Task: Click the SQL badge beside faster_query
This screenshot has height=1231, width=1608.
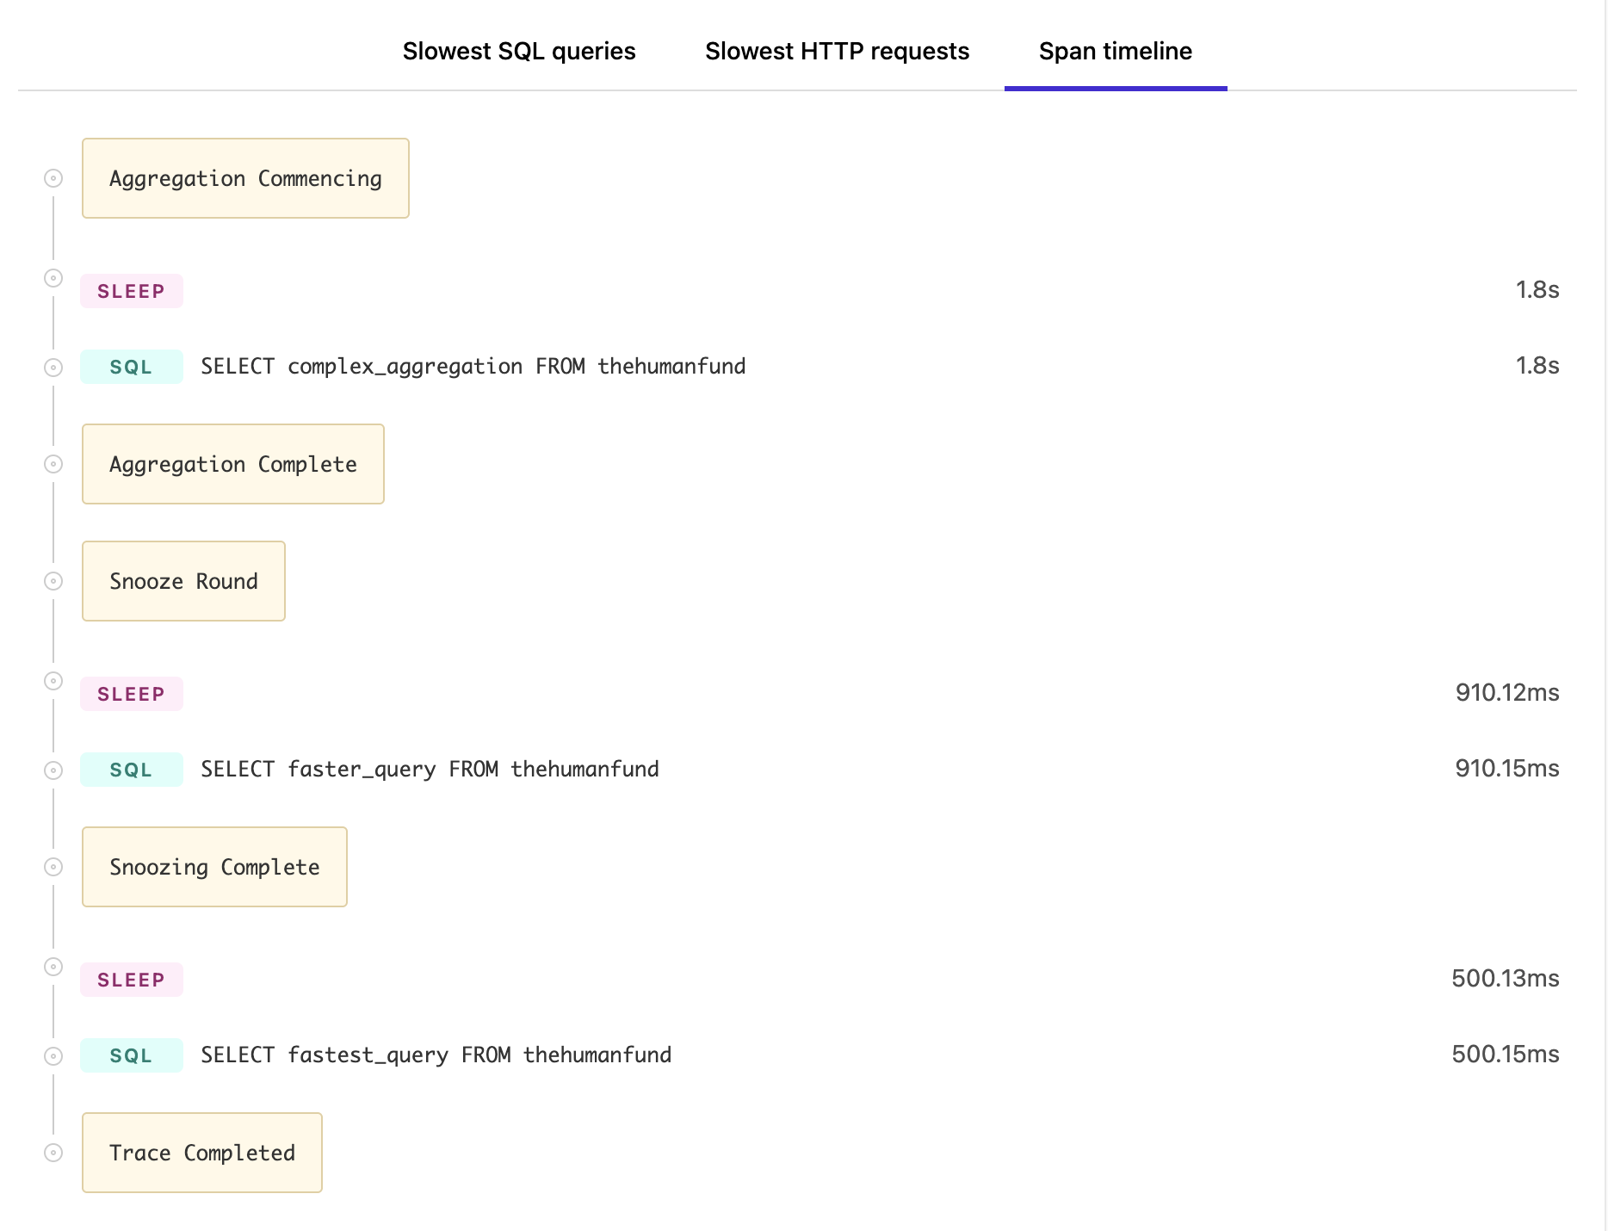Action: click(131, 769)
